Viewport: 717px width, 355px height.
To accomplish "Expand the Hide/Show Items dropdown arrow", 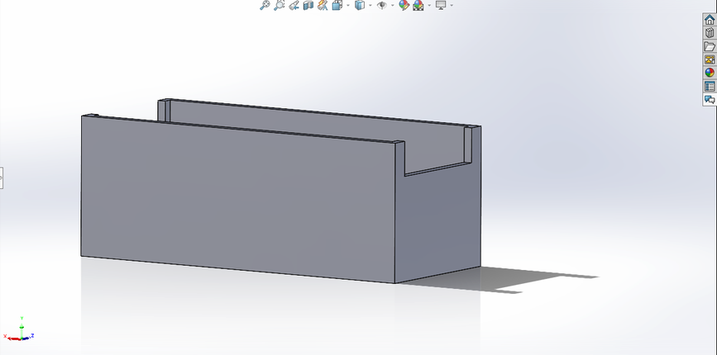I will click(x=392, y=6).
